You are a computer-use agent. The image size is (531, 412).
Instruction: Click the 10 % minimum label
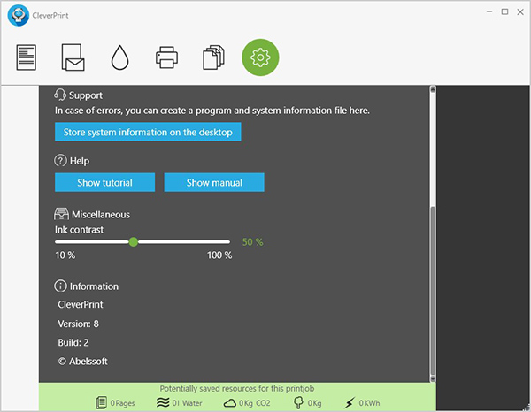coord(65,255)
